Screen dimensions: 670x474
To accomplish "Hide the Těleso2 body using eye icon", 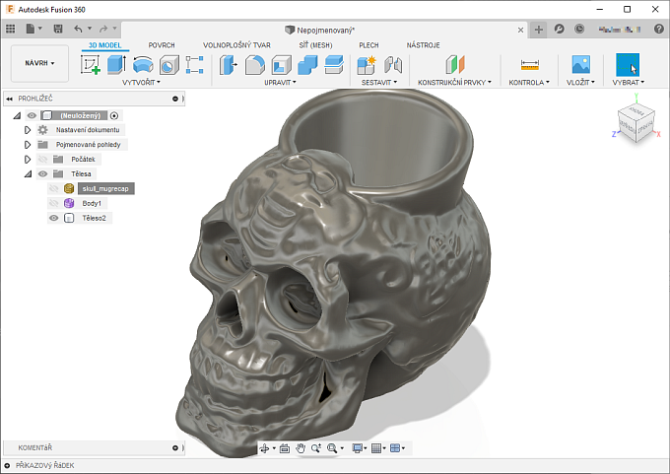I will click(x=54, y=218).
